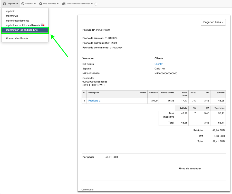Open the Cliente1 client link

click(x=159, y=64)
